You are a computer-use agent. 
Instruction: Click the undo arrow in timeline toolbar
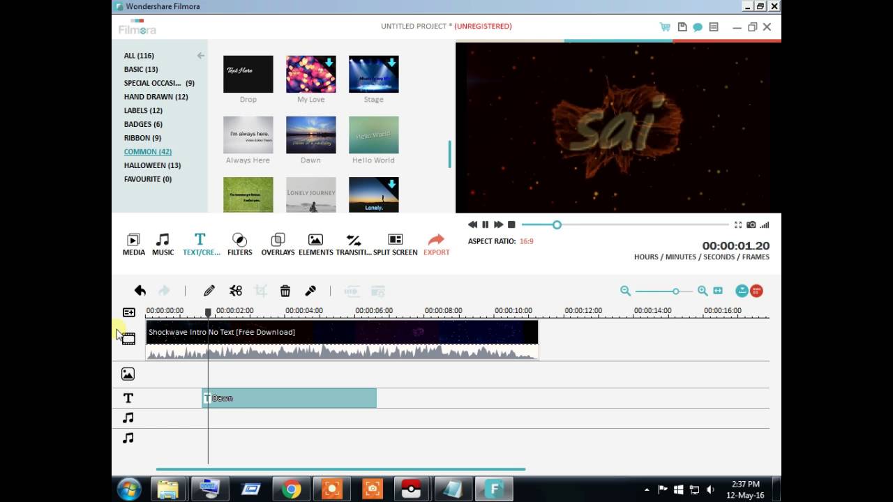pyautogui.click(x=140, y=291)
